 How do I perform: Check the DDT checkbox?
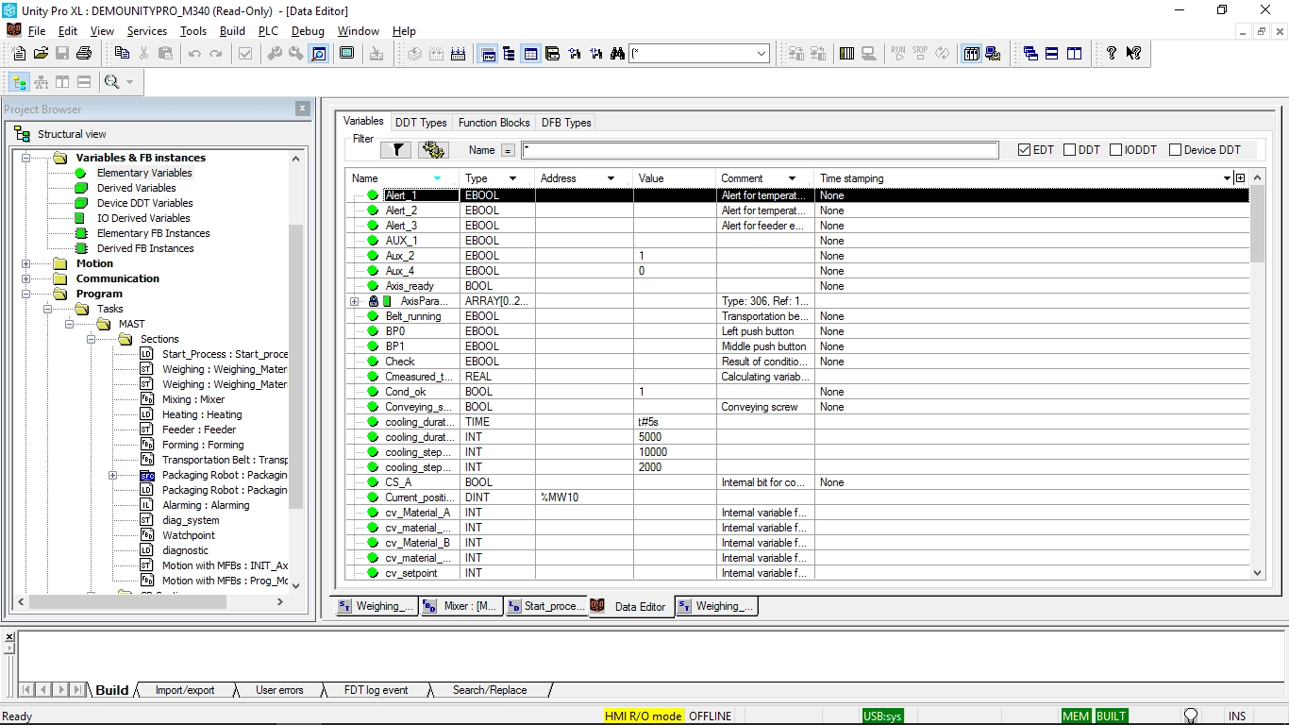(x=1069, y=149)
